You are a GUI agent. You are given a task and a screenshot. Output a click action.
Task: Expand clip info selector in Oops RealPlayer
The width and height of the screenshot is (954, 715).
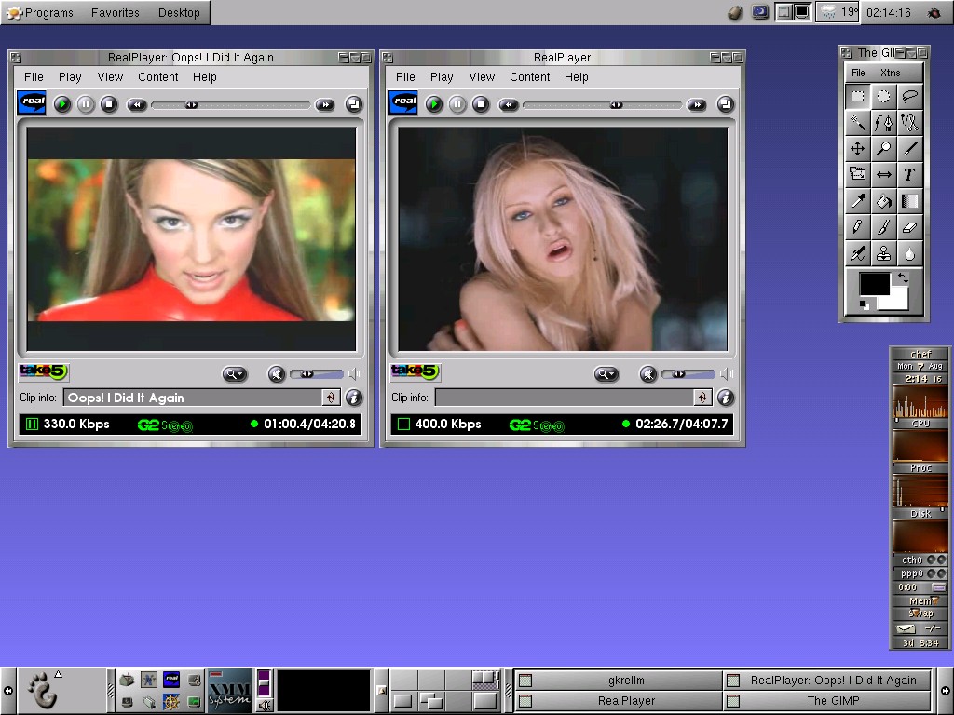click(331, 398)
